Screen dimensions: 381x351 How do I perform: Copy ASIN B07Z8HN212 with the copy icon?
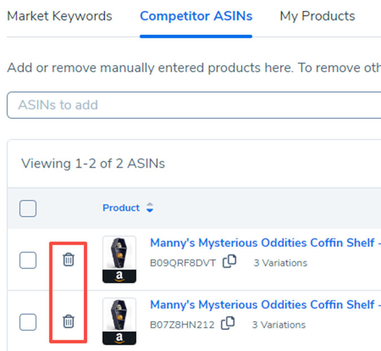(227, 323)
